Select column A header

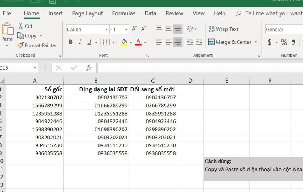point(35,81)
